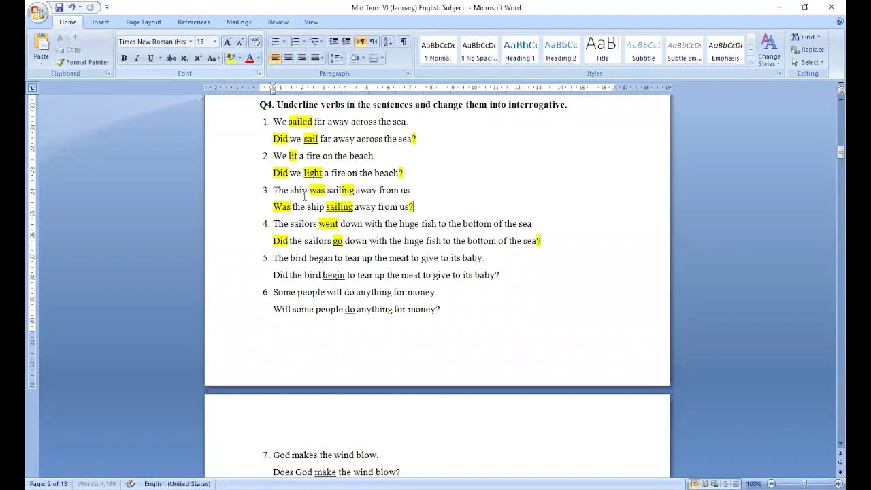This screenshot has height=490, width=871.
Task: Click the zoom slider handle
Action: [x=804, y=484]
